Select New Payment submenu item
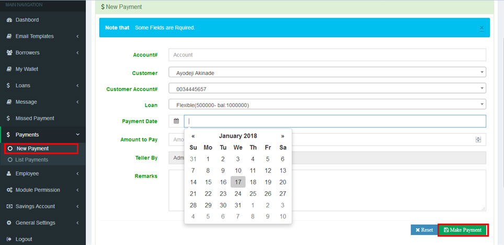The width and height of the screenshot is (504, 245). pyautogui.click(x=32, y=149)
